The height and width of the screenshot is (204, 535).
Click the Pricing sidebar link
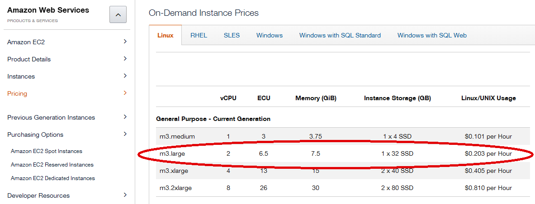coord(17,93)
